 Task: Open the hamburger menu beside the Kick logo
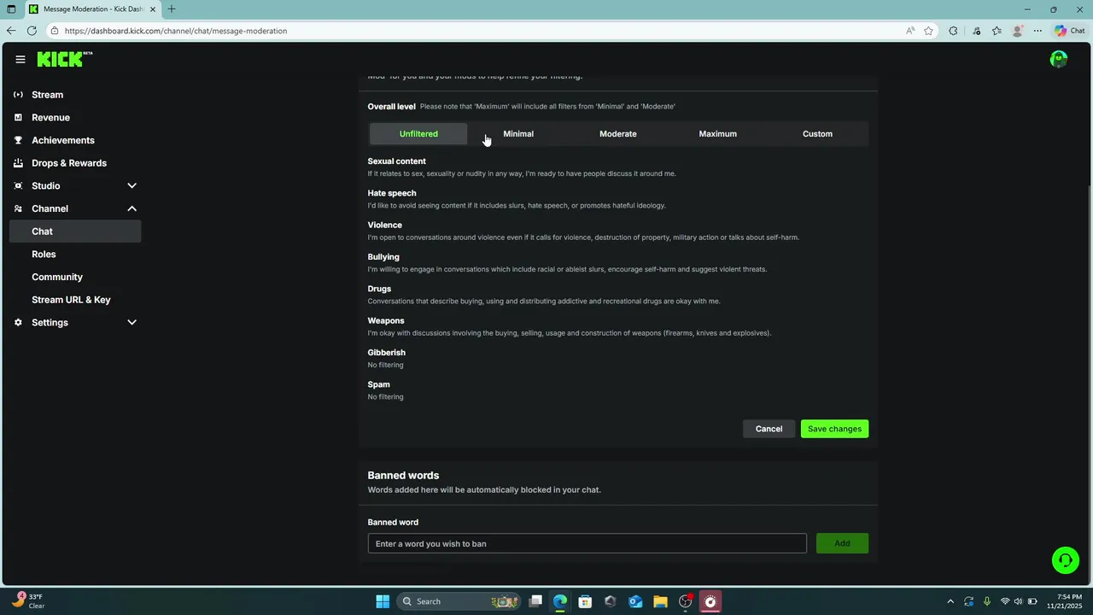click(x=20, y=60)
